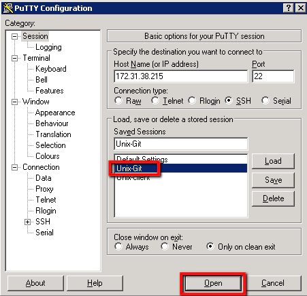The width and height of the screenshot is (307, 296).
Task: Open the Behaviour settings category
Action: point(52,123)
